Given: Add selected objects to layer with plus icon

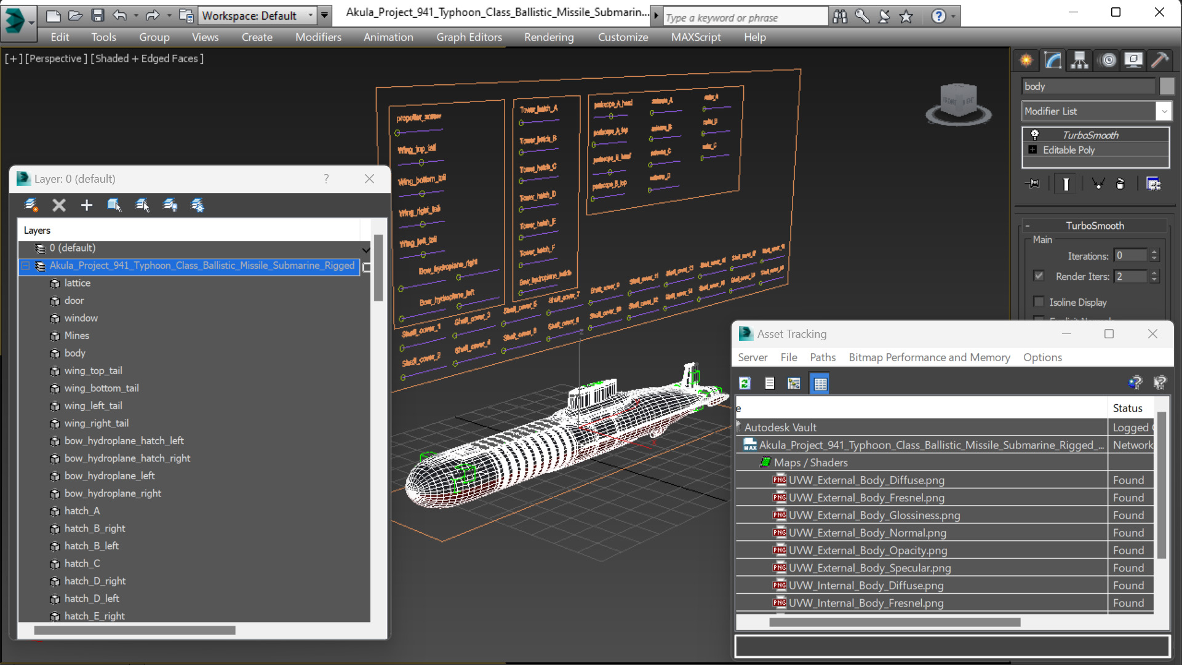Looking at the screenshot, I should pyautogui.click(x=86, y=205).
